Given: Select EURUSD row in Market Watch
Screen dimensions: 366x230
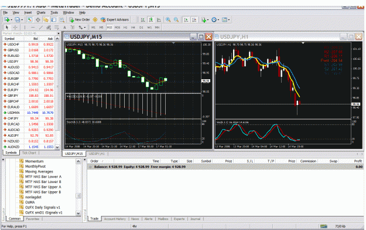Looking at the screenshot, I should pyautogui.click(x=29, y=56).
